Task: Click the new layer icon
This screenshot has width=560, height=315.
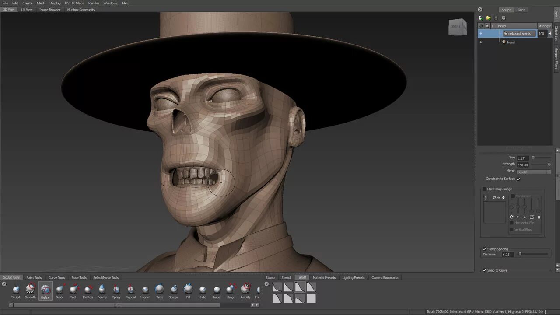Action: pos(481,18)
